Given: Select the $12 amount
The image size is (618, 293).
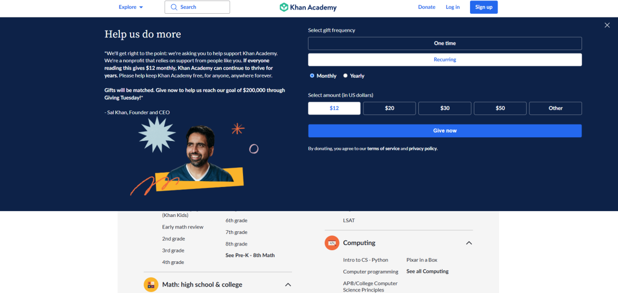Looking at the screenshot, I should [334, 108].
